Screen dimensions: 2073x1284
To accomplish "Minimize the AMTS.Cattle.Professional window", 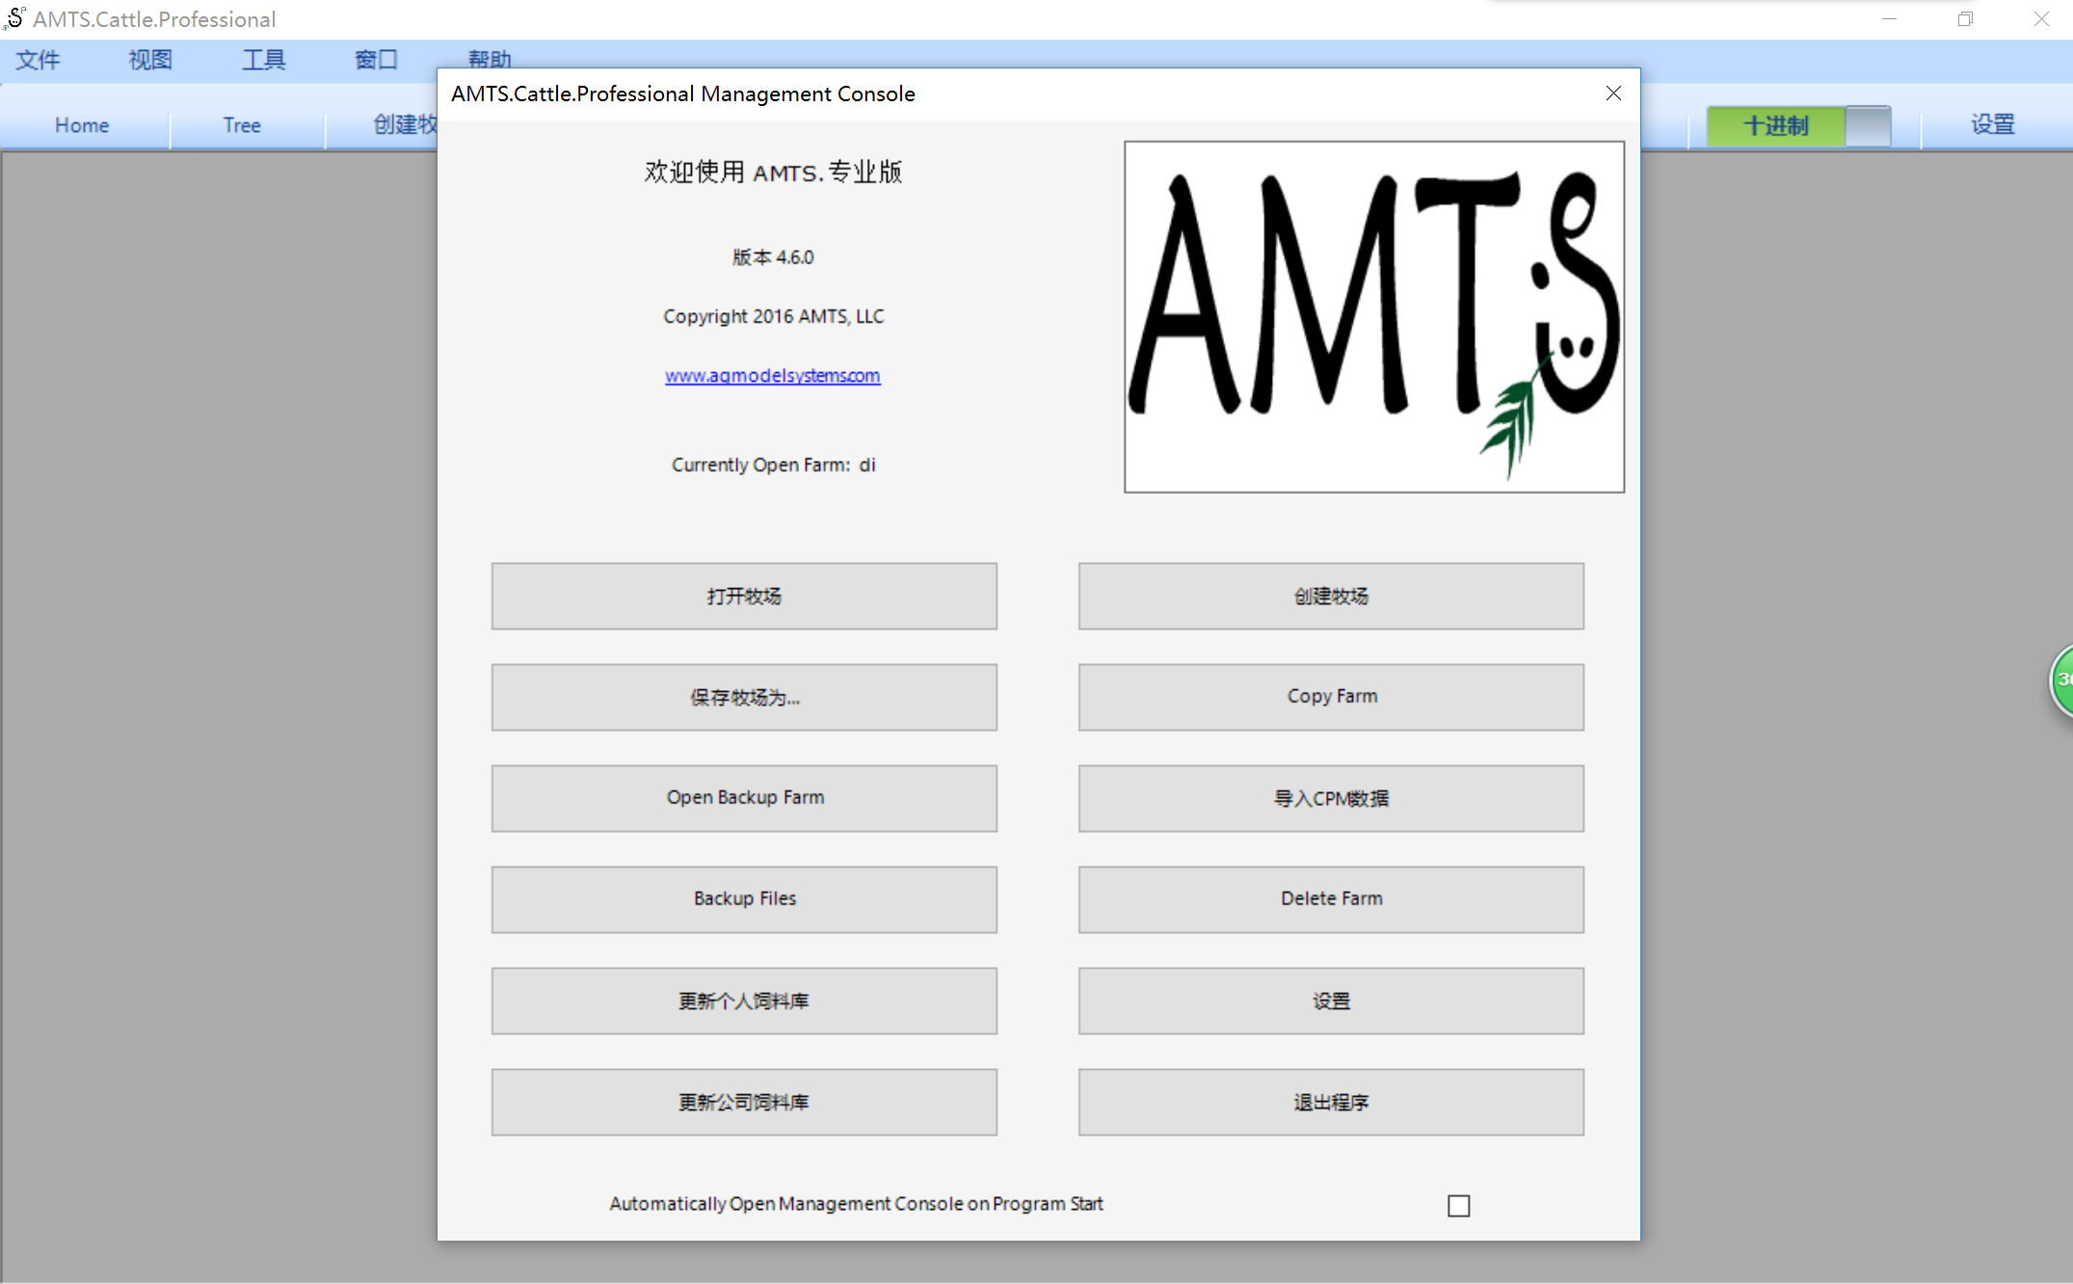I will tap(1889, 19).
